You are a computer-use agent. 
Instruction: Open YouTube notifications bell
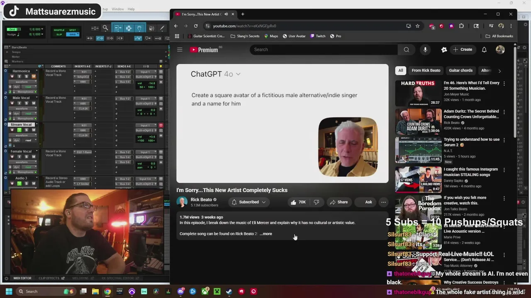point(484,50)
